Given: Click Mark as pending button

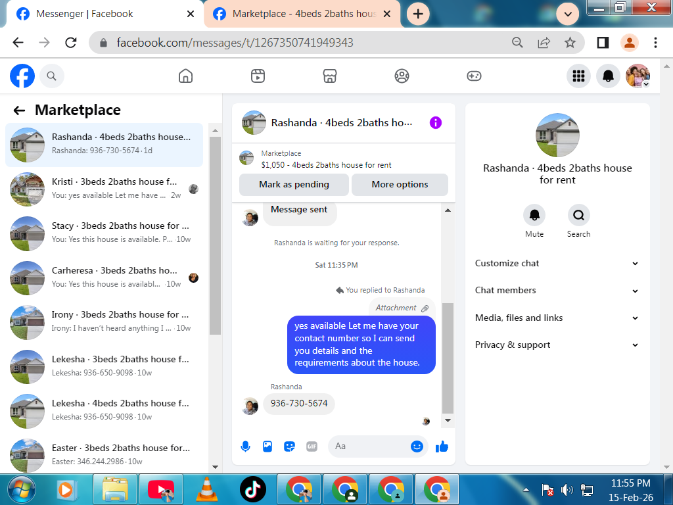Looking at the screenshot, I should (294, 185).
